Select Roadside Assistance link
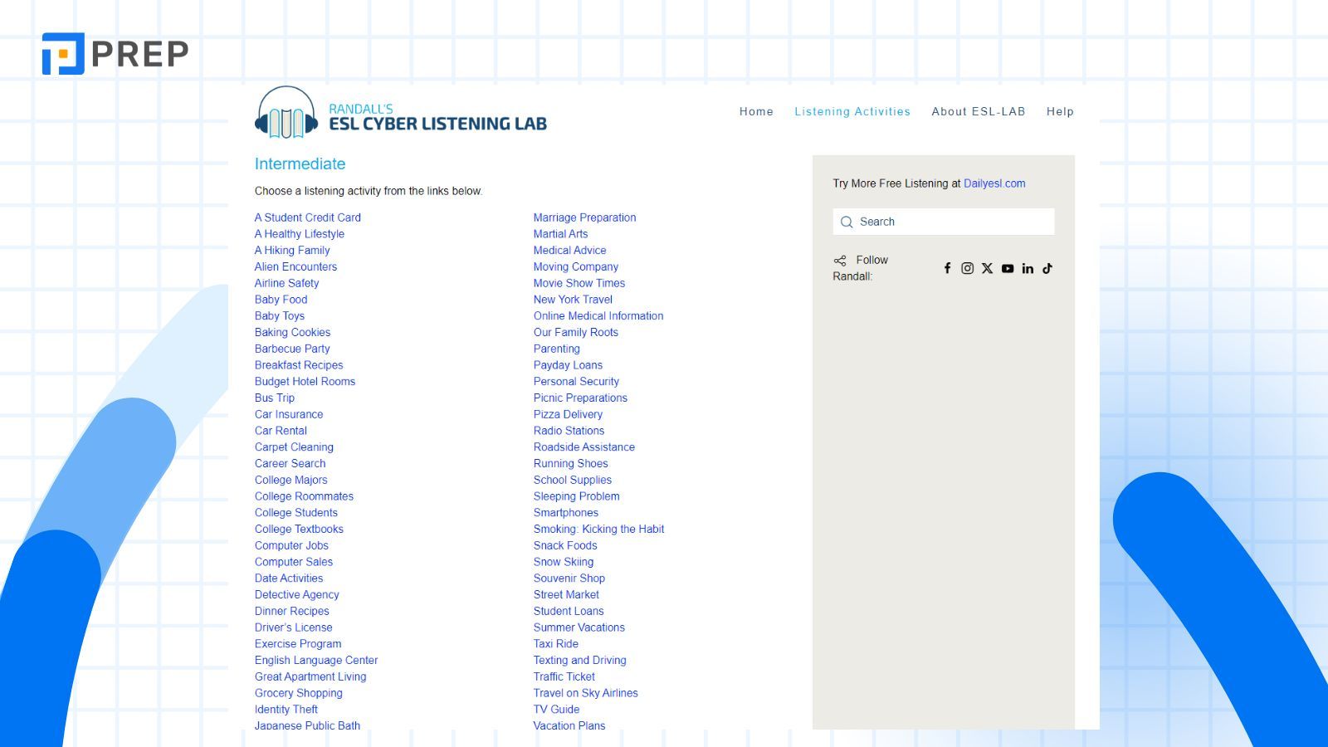The height and width of the screenshot is (747, 1328). coord(584,447)
